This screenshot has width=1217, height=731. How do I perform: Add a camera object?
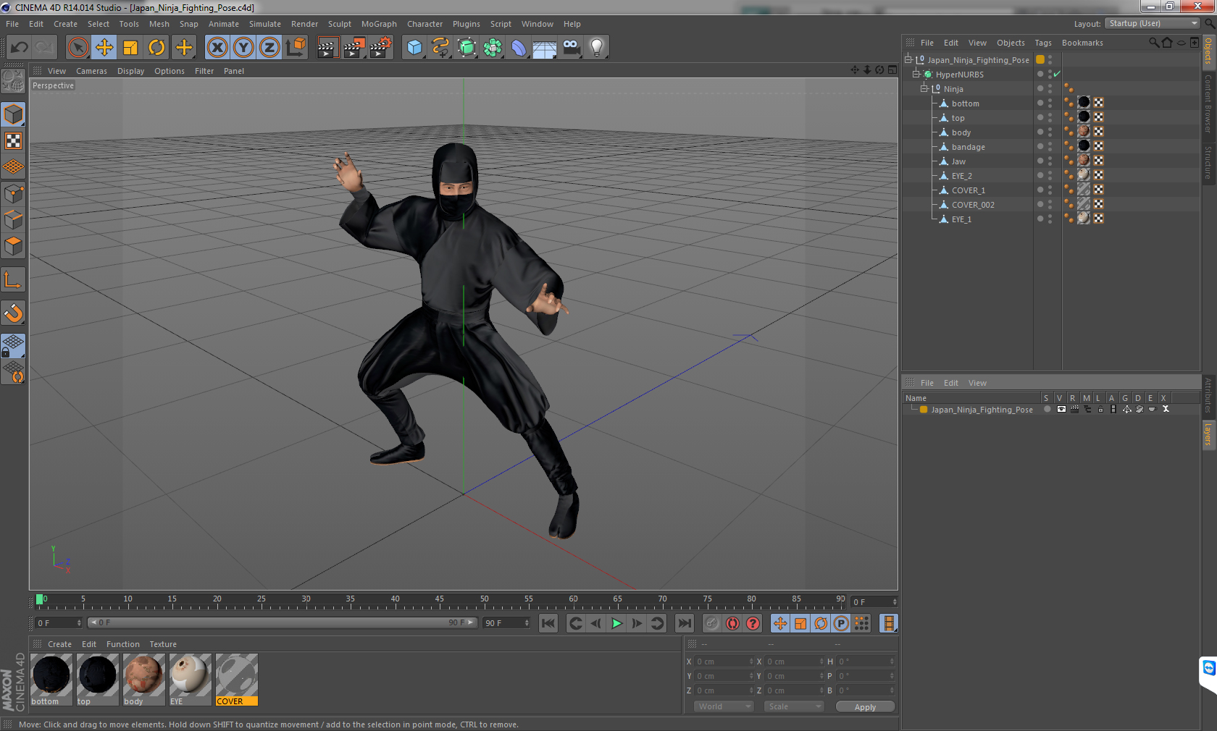pyautogui.click(x=571, y=48)
